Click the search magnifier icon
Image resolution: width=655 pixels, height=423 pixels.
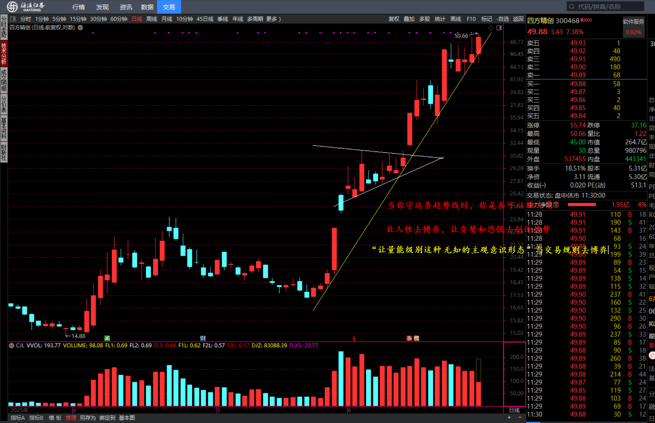click(572, 7)
